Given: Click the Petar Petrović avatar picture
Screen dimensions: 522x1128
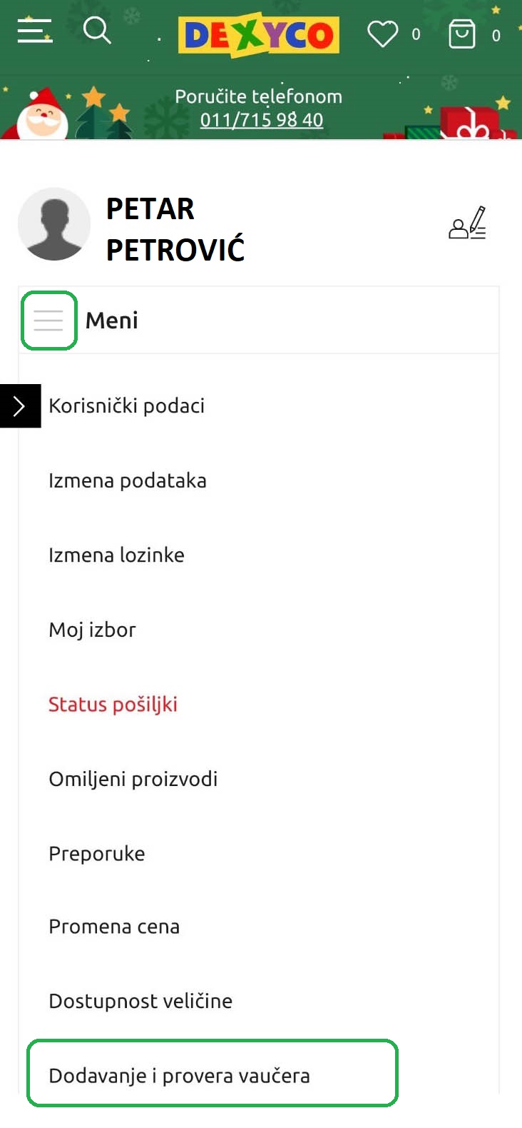Looking at the screenshot, I should (x=54, y=224).
